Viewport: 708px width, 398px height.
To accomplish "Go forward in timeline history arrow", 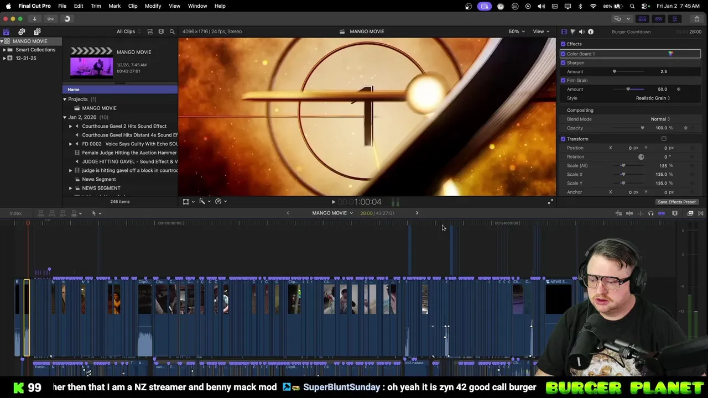I will [417, 213].
